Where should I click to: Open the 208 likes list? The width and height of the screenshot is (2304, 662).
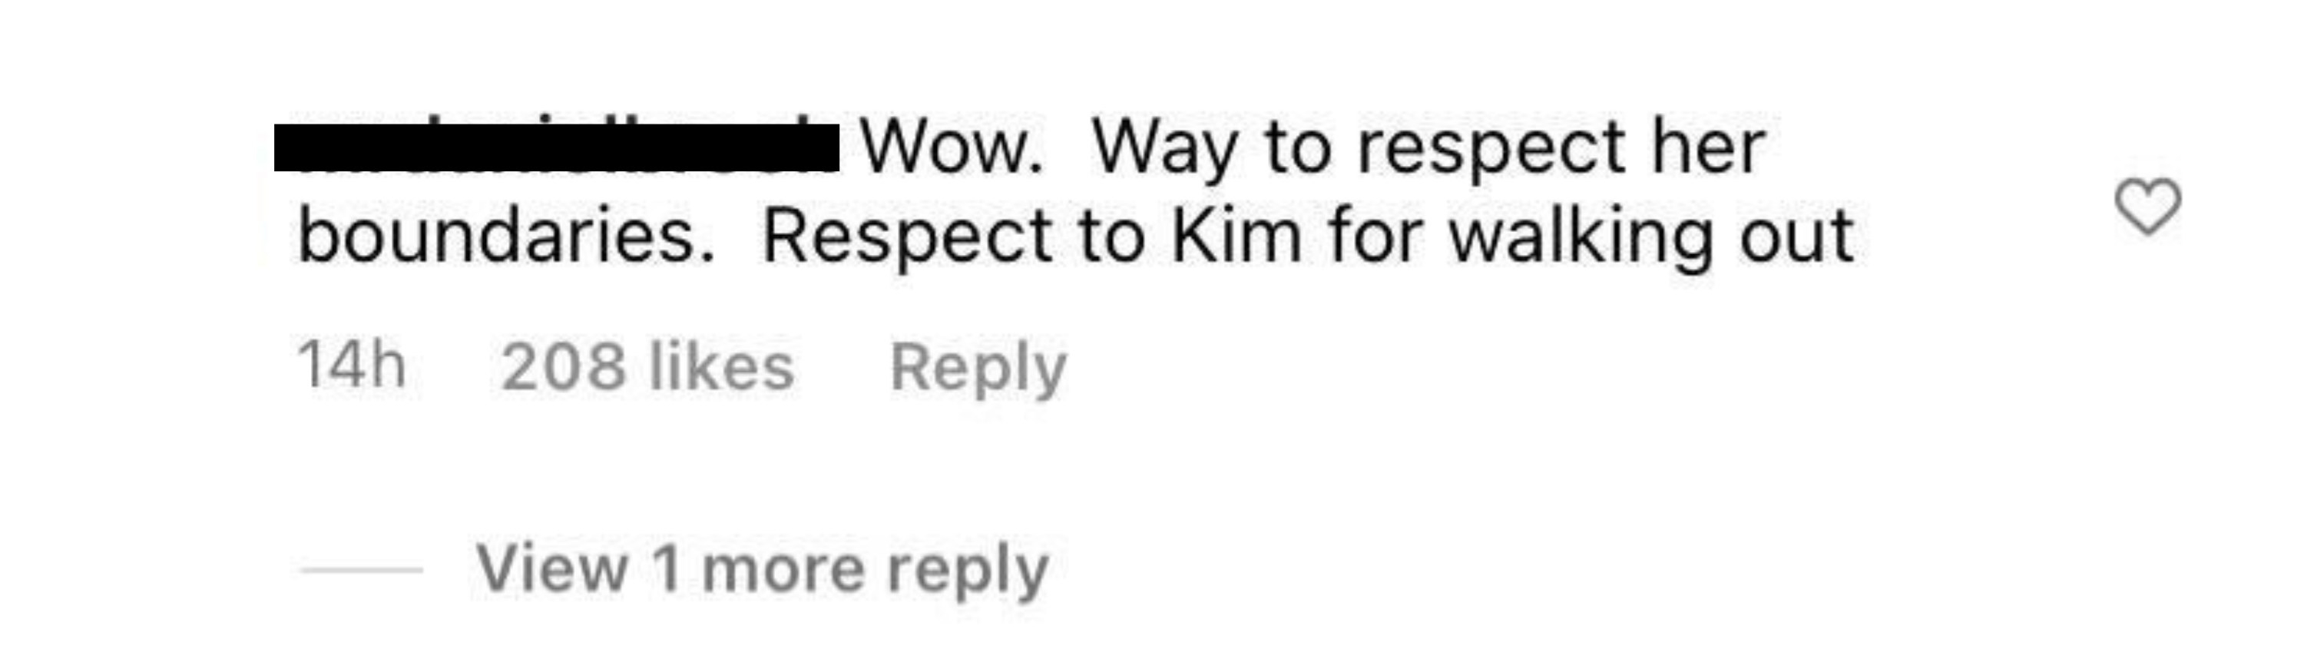coord(647,367)
